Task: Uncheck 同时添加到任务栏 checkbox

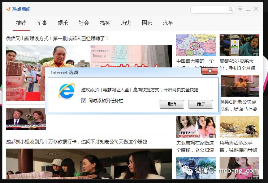Action: (83, 100)
